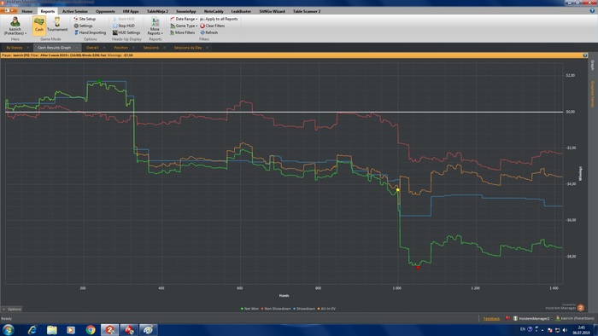The image size is (598, 336).
Task: Select Cash game mode
Action: coord(39,25)
